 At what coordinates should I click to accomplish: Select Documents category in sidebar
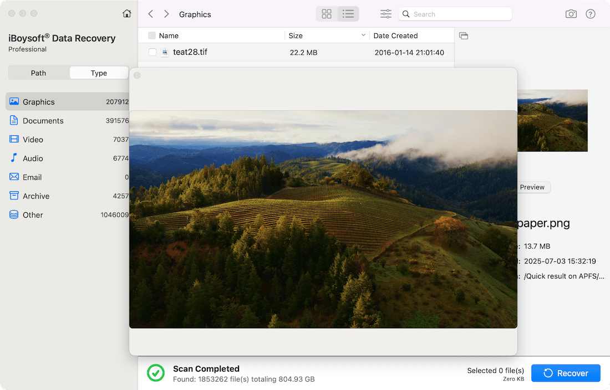click(43, 121)
